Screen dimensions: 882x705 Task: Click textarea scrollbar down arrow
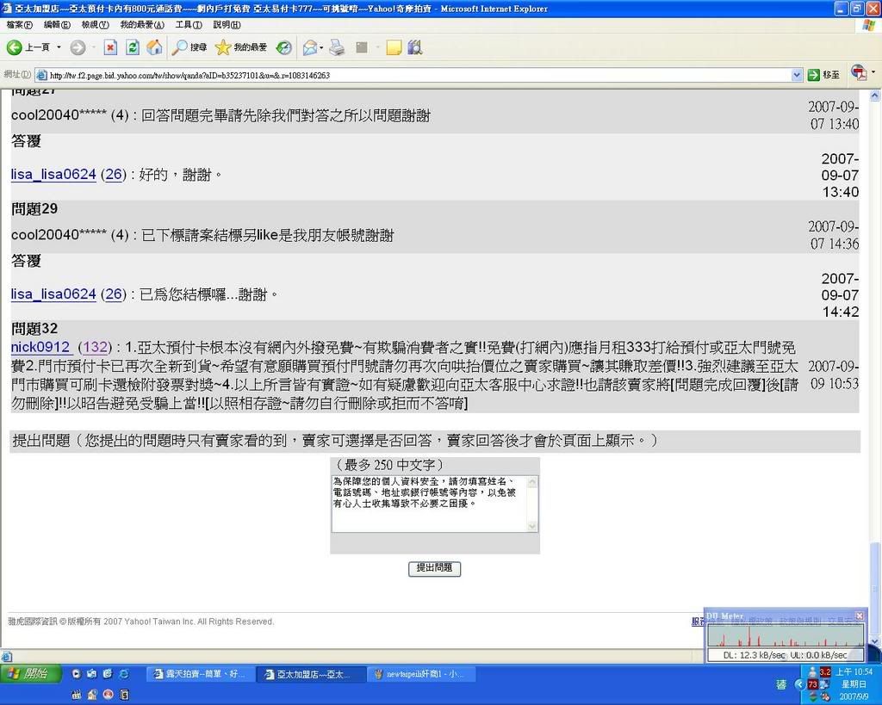click(532, 526)
